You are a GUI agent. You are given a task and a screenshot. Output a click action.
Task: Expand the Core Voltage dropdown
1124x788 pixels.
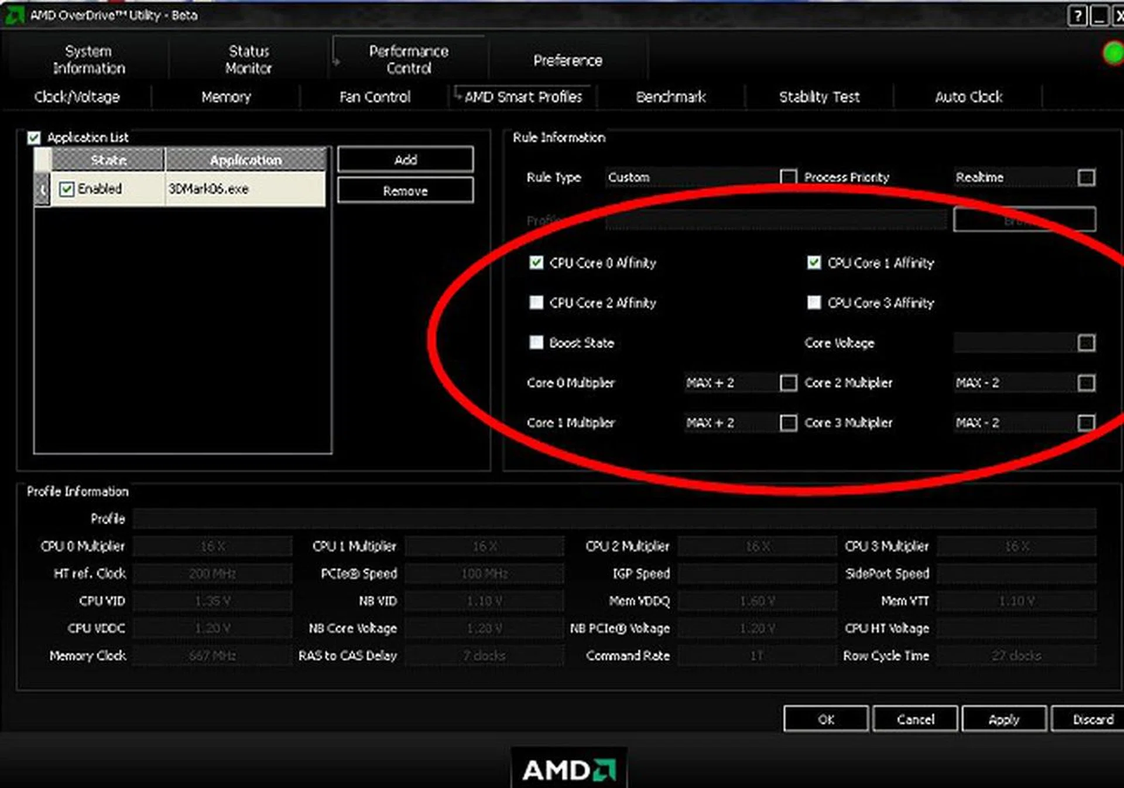tap(1086, 342)
